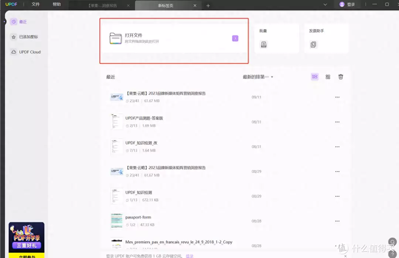
Task: Open the 08/29 【果集-云略】 report title
Action: (x=166, y=168)
